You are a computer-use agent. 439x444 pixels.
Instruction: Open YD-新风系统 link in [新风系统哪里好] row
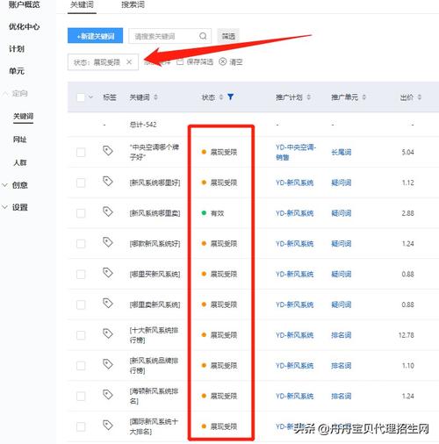coord(294,183)
